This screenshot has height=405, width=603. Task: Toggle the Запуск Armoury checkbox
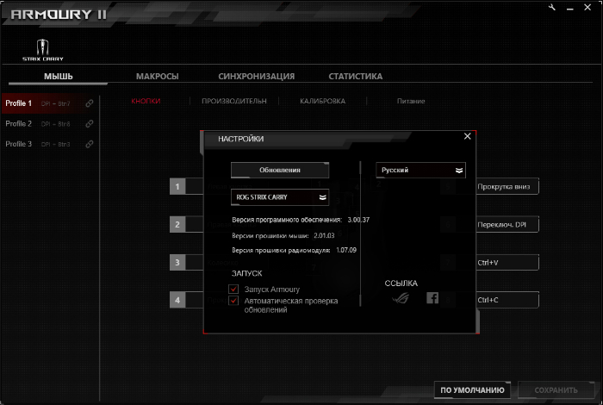point(233,289)
